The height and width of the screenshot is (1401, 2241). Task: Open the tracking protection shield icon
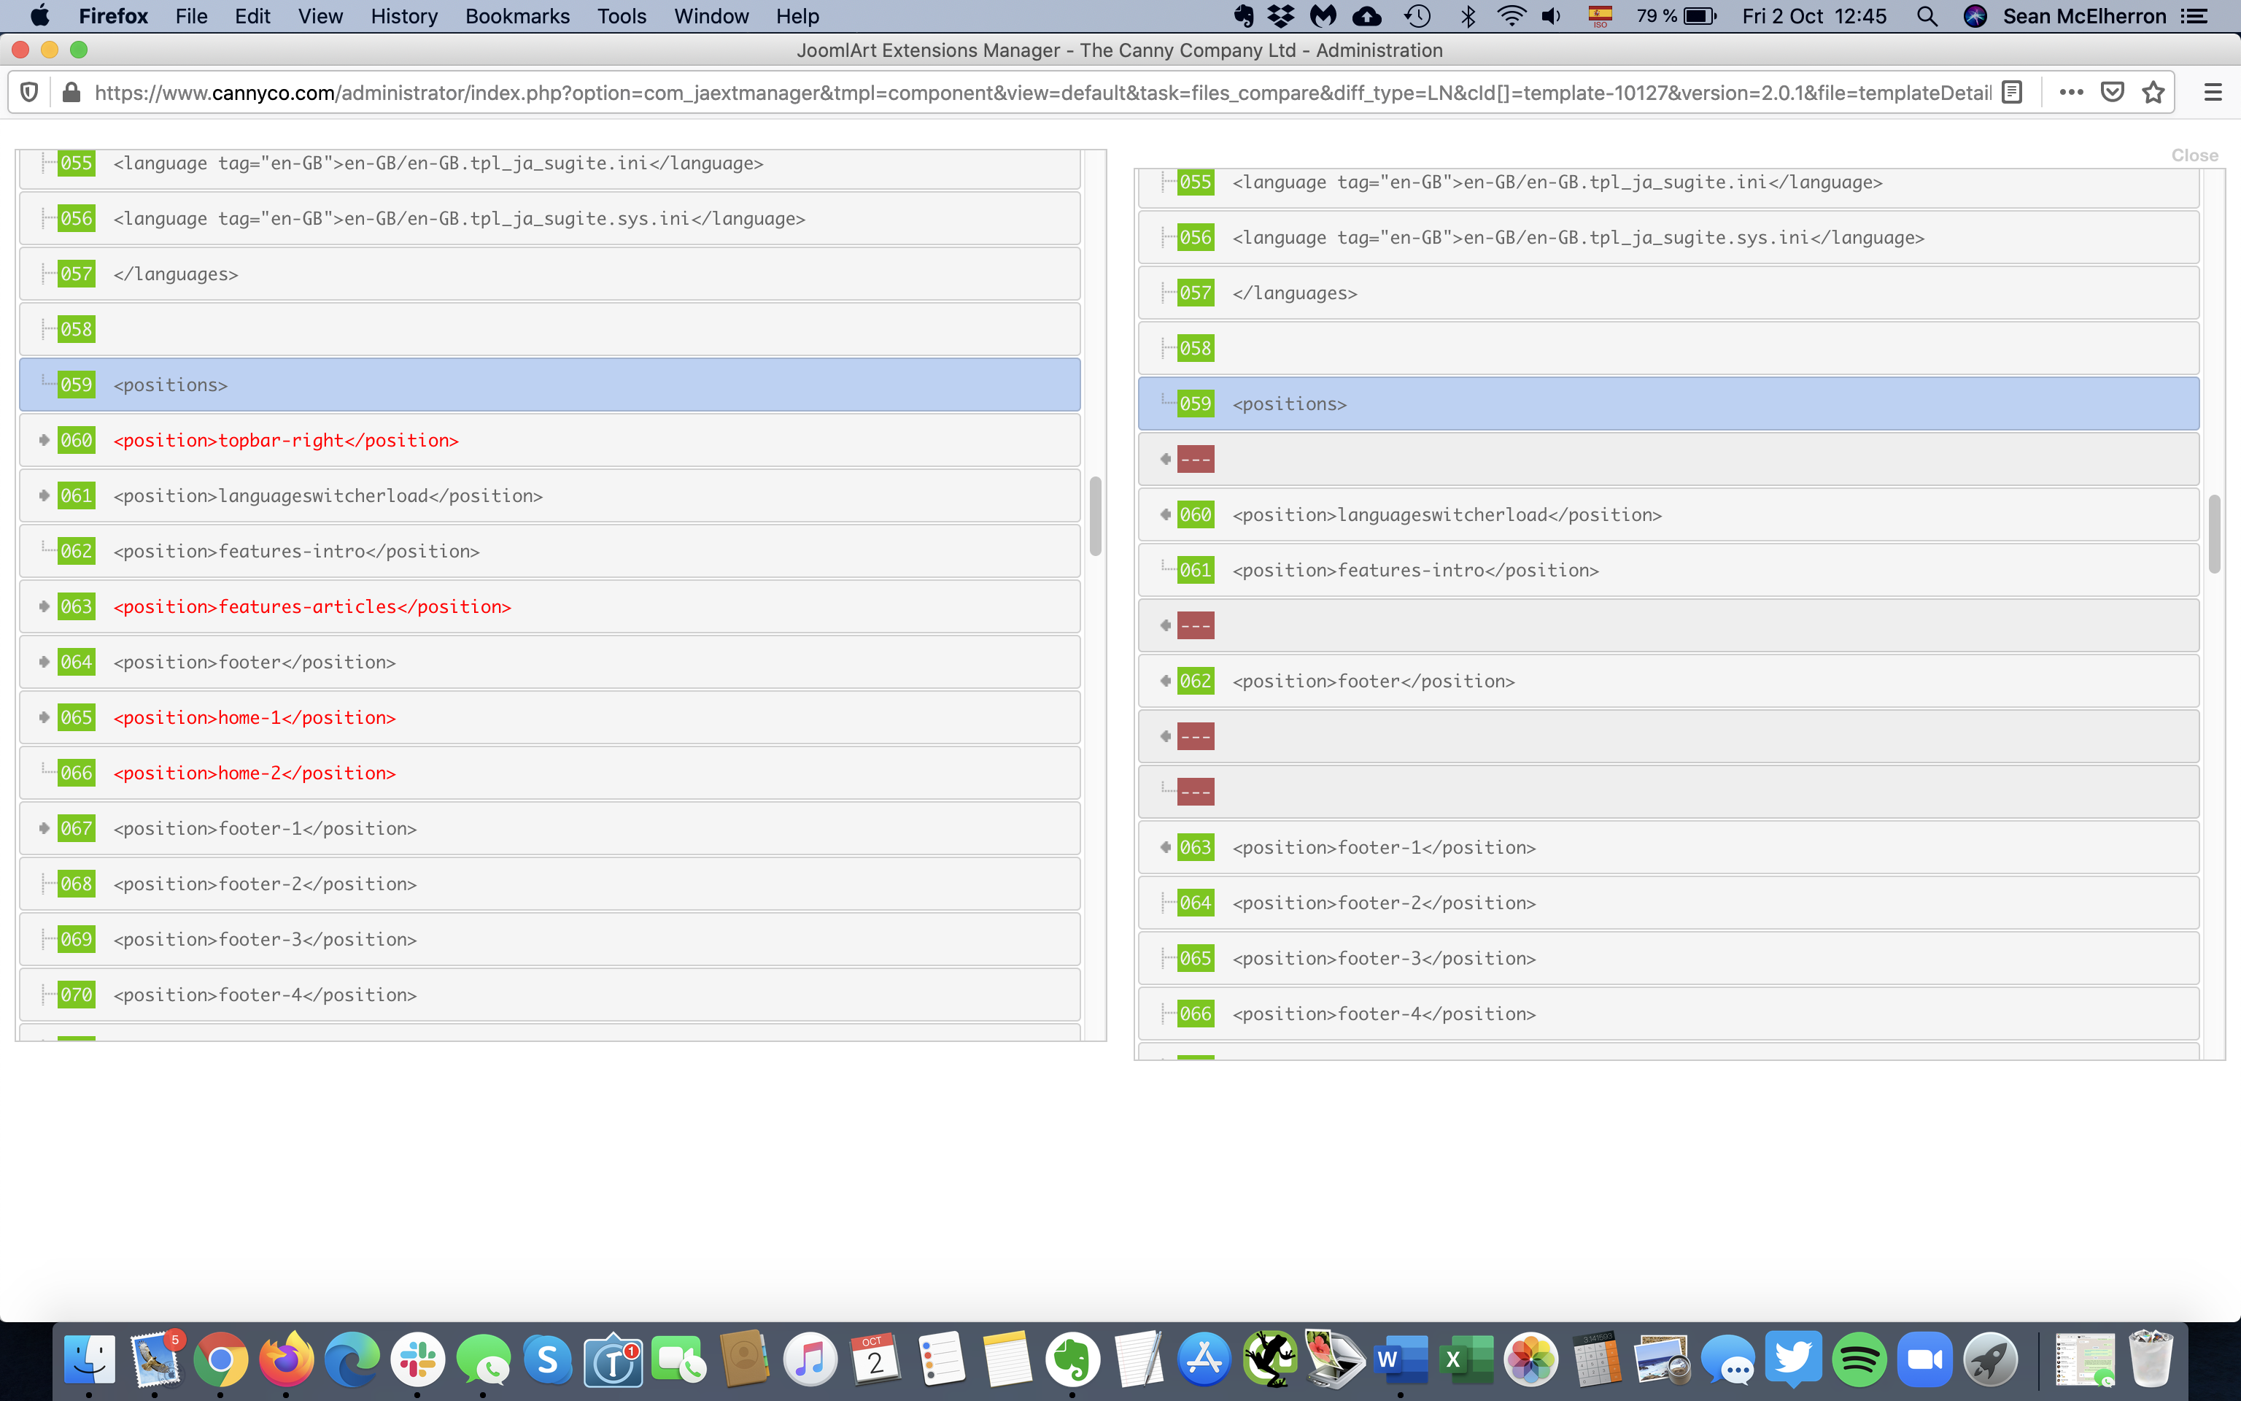click(28, 93)
